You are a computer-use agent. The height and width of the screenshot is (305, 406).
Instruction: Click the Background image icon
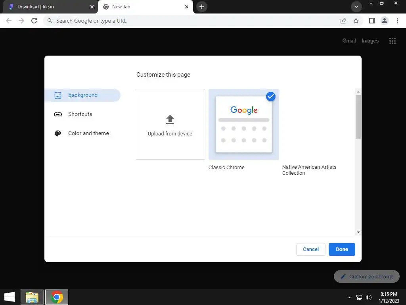pyautogui.click(x=58, y=95)
